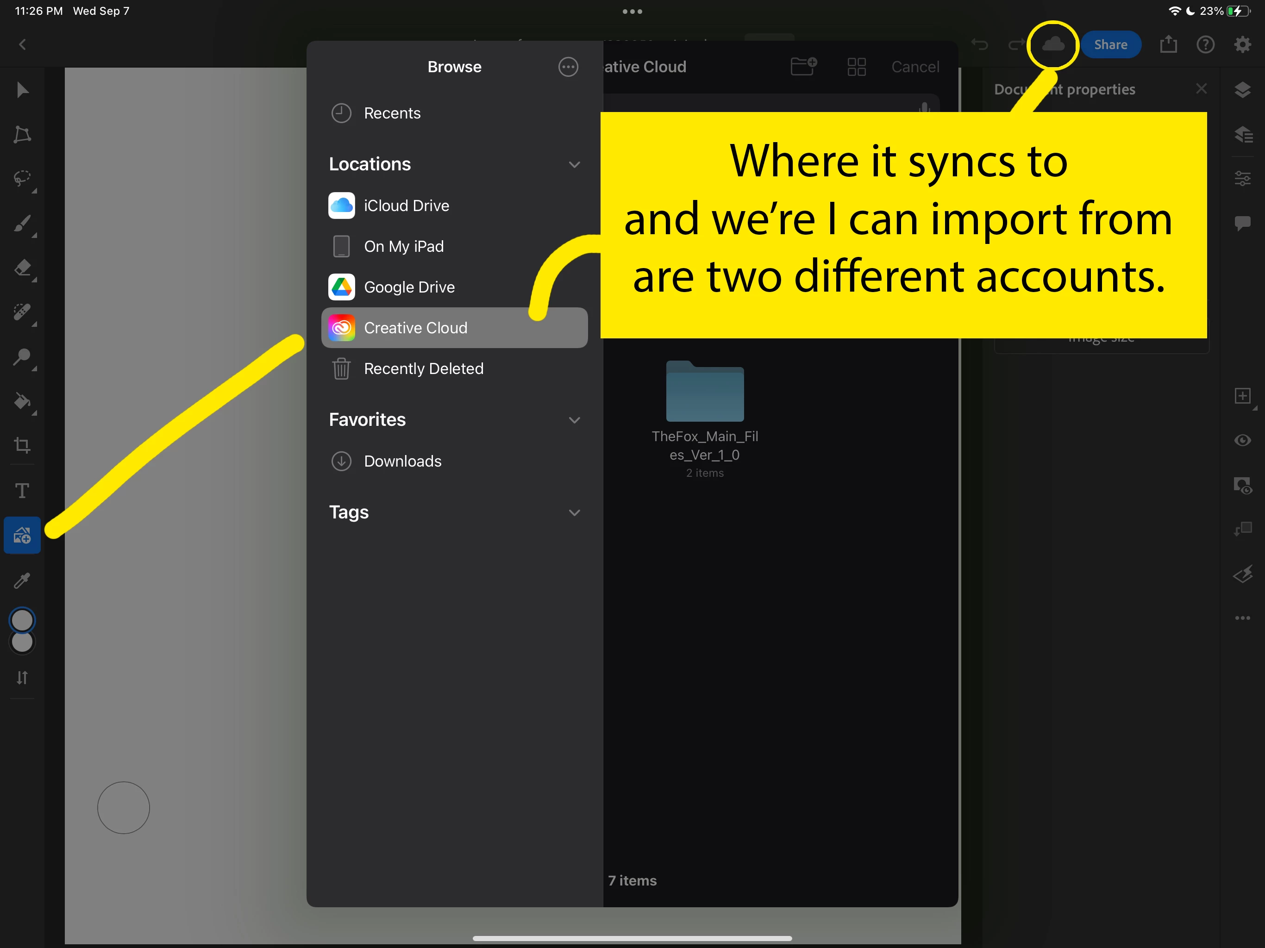Expand the Tags section

574,513
